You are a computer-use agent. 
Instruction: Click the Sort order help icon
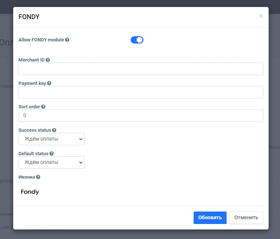(43, 107)
